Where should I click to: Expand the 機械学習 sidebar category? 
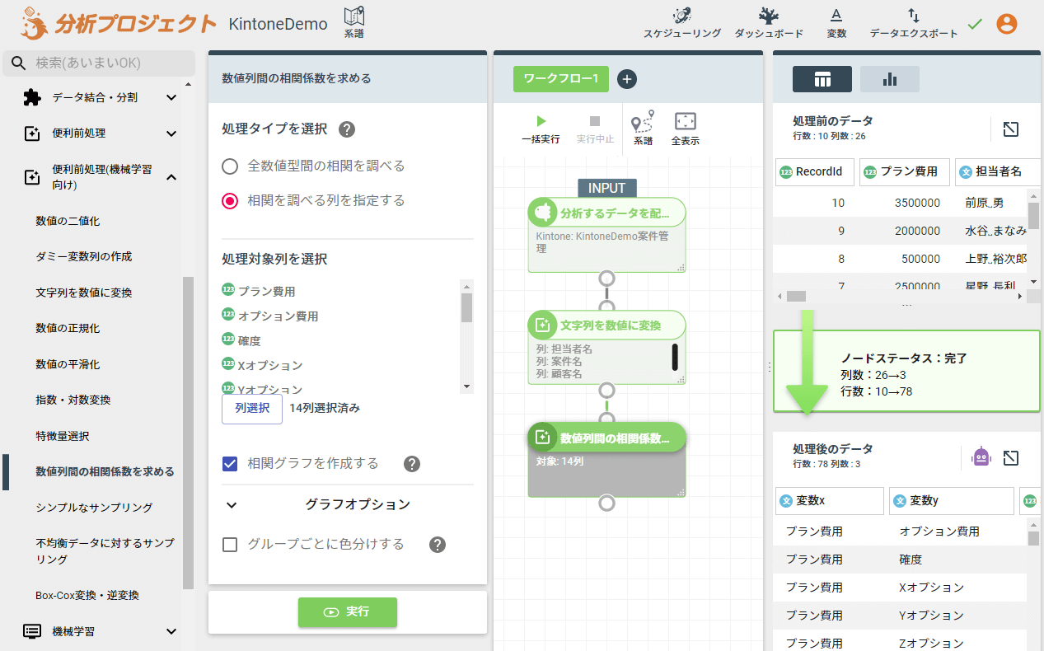[x=171, y=632]
